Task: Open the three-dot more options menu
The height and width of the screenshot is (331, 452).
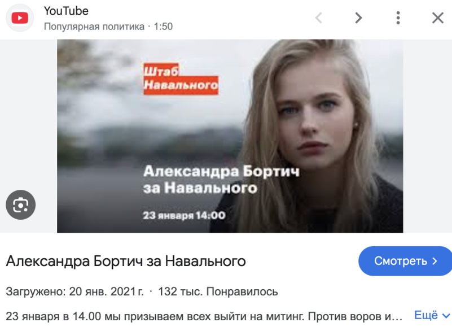Action: point(398,18)
